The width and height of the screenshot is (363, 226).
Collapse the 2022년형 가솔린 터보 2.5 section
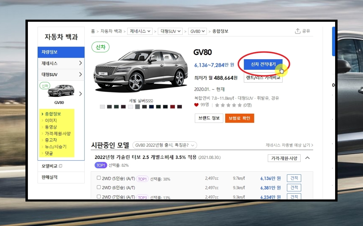click(x=308, y=158)
